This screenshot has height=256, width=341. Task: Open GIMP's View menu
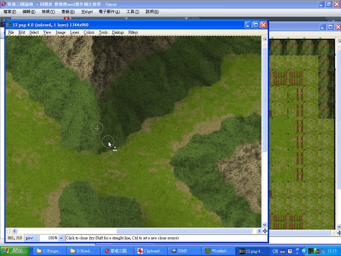(x=47, y=32)
